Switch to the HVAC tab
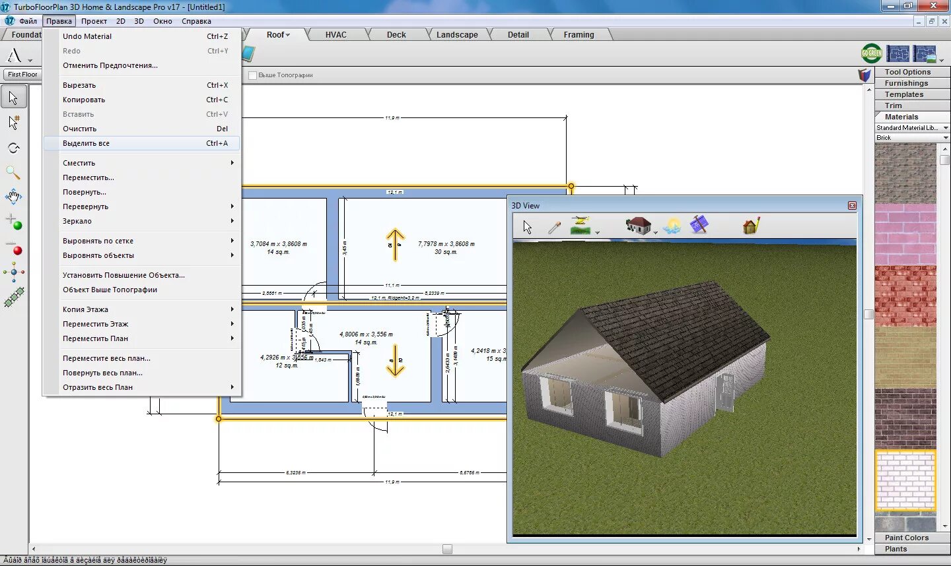Screen dimensions: 951x566 click(x=335, y=35)
